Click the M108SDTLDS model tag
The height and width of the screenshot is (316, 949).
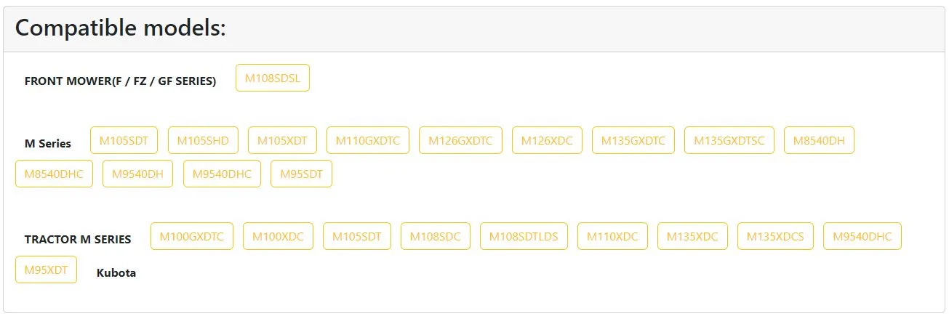pyautogui.click(x=524, y=236)
